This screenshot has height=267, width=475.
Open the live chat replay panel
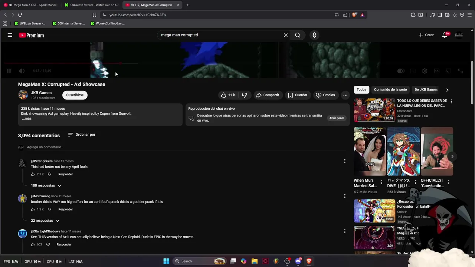pos(337,118)
